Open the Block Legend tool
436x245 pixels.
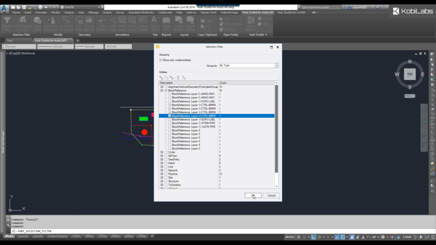pyautogui.click(x=122, y=24)
